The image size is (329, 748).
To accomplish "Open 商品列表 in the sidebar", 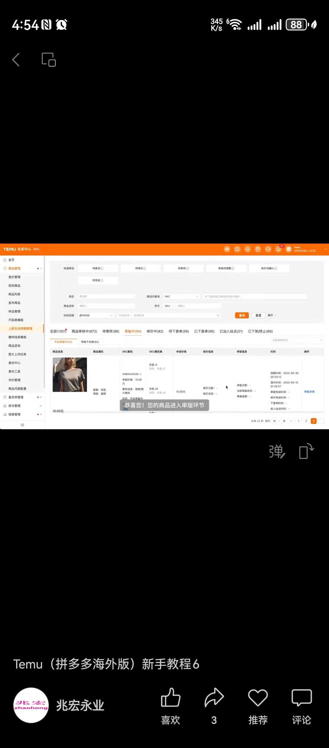I will [15, 294].
